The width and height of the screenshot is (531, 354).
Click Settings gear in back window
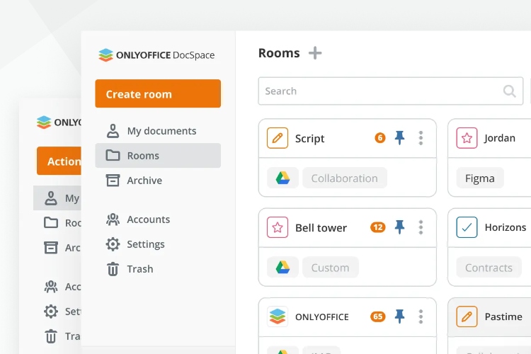pos(51,312)
